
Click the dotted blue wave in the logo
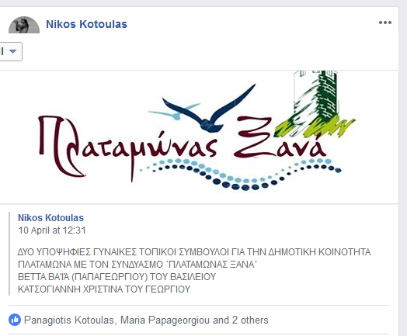click(x=240, y=174)
